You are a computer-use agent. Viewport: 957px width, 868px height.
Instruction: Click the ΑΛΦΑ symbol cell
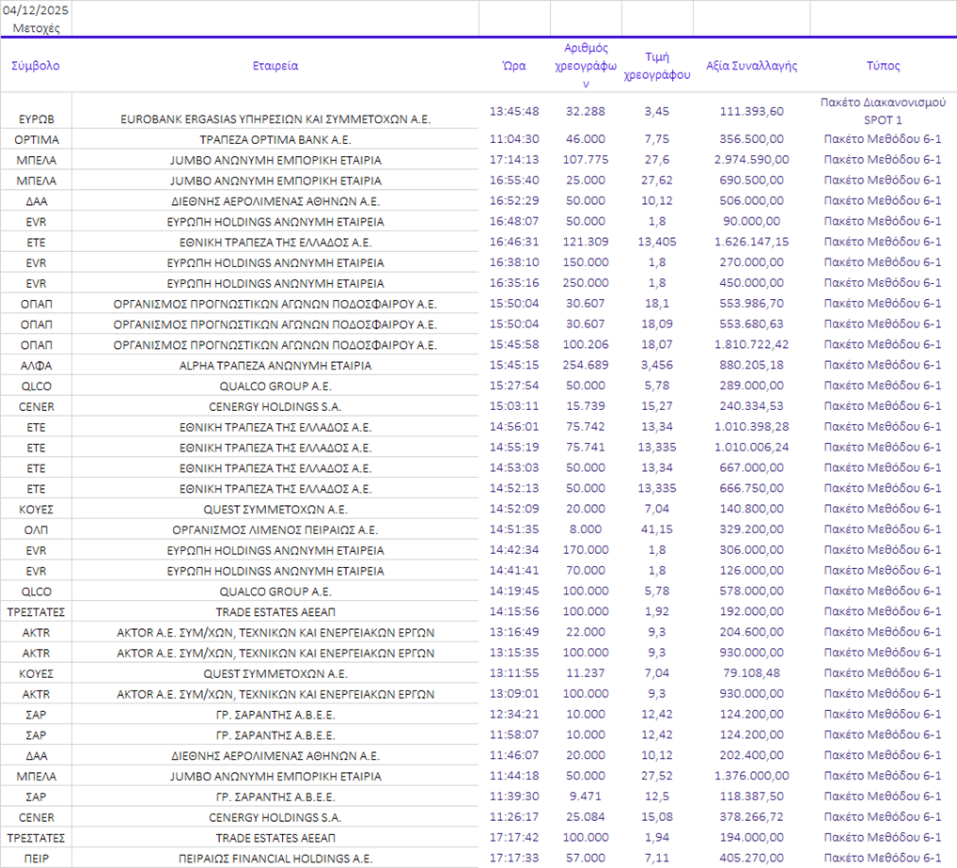tap(36, 365)
